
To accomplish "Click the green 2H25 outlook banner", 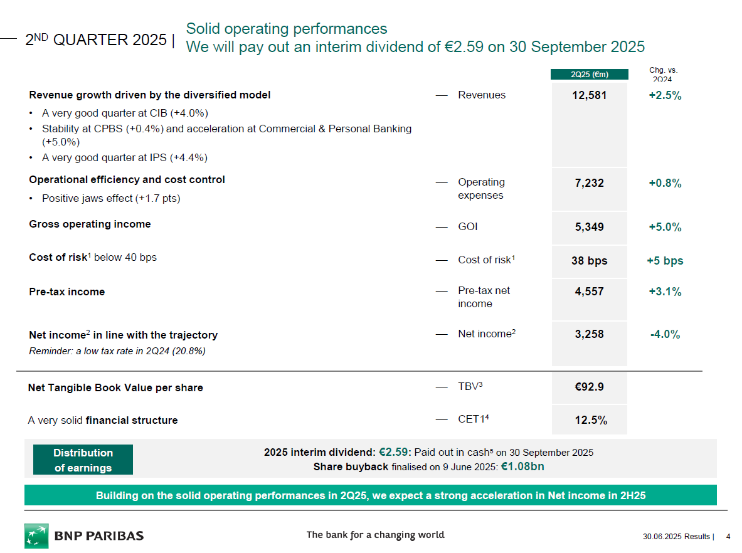I will (370, 495).
